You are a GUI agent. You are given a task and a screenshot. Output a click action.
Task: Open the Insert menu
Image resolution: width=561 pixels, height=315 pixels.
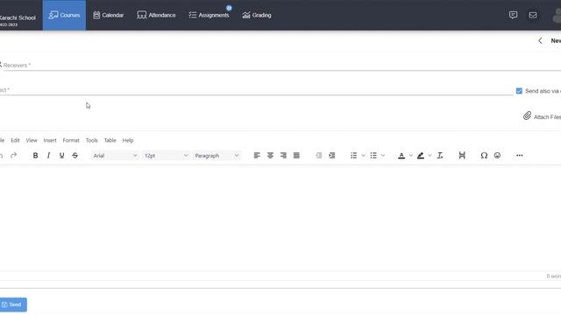tap(50, 140)
